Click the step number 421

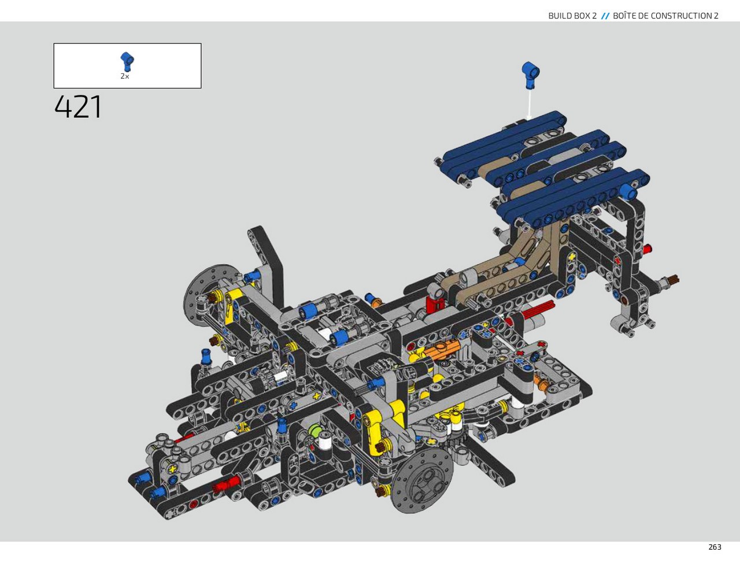[78, 107]
